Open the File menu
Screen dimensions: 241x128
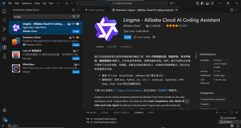click(x=10, y=3)
